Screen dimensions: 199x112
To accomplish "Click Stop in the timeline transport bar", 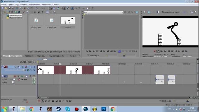I will (57, 101).
